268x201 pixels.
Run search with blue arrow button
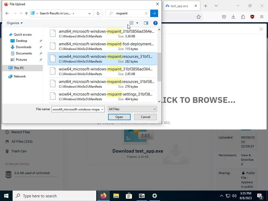pos(154,13)
